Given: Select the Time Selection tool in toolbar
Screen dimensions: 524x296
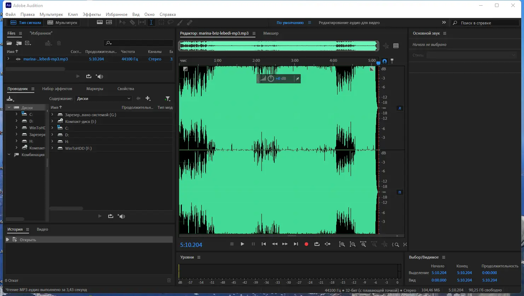Looking at the screenshot, I should [x=151, y=22].
